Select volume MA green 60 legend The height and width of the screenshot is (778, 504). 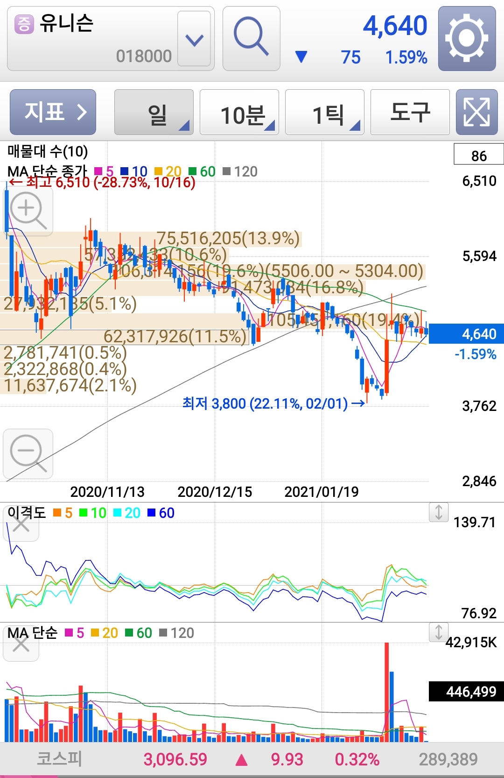[138, 633]
